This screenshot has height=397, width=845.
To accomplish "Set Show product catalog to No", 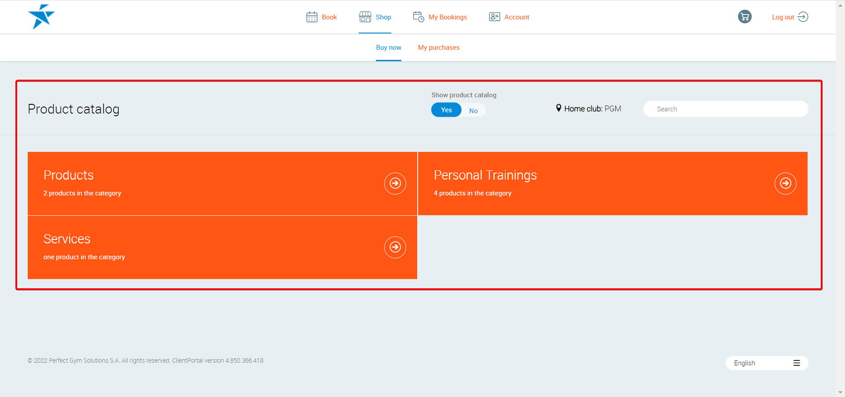I will pos(473,110).
